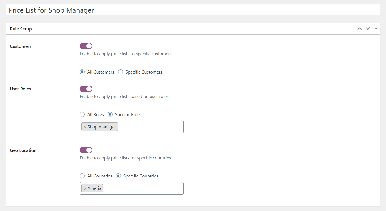The height and width of the screenshot is (211, 386).
Task: Turn off the User Roles toggle
Action: coord(86,88)
